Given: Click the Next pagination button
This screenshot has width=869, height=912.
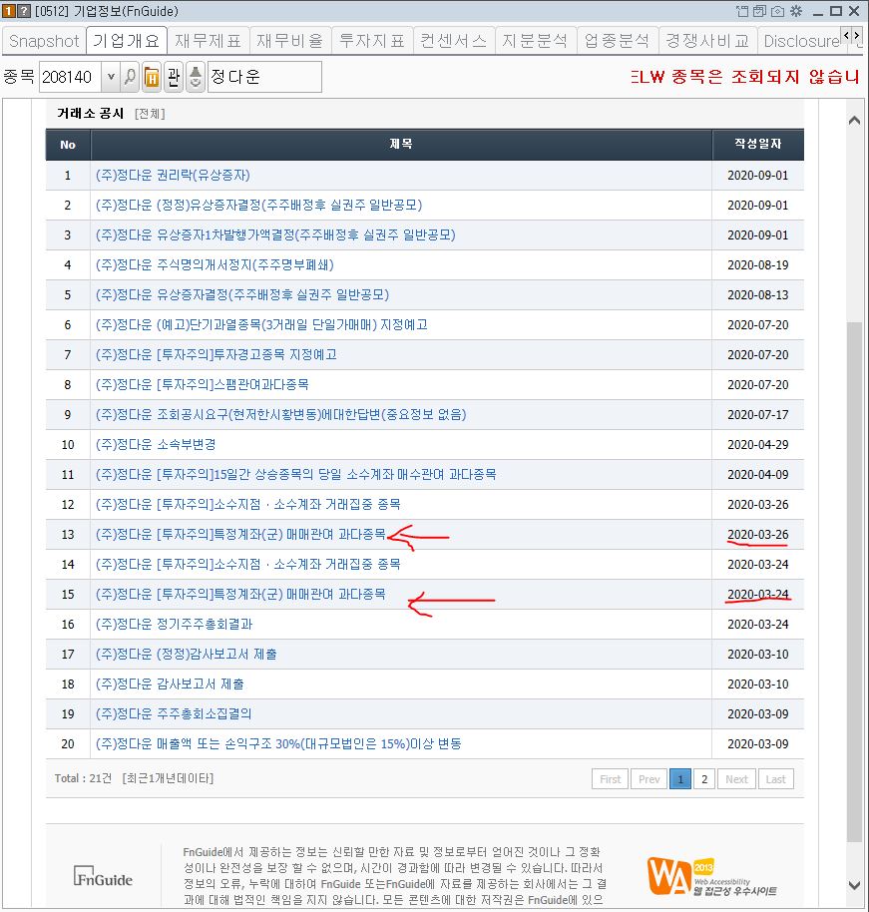Looking at the screenshot, I should pyautogui.click(x=736, y=779).
